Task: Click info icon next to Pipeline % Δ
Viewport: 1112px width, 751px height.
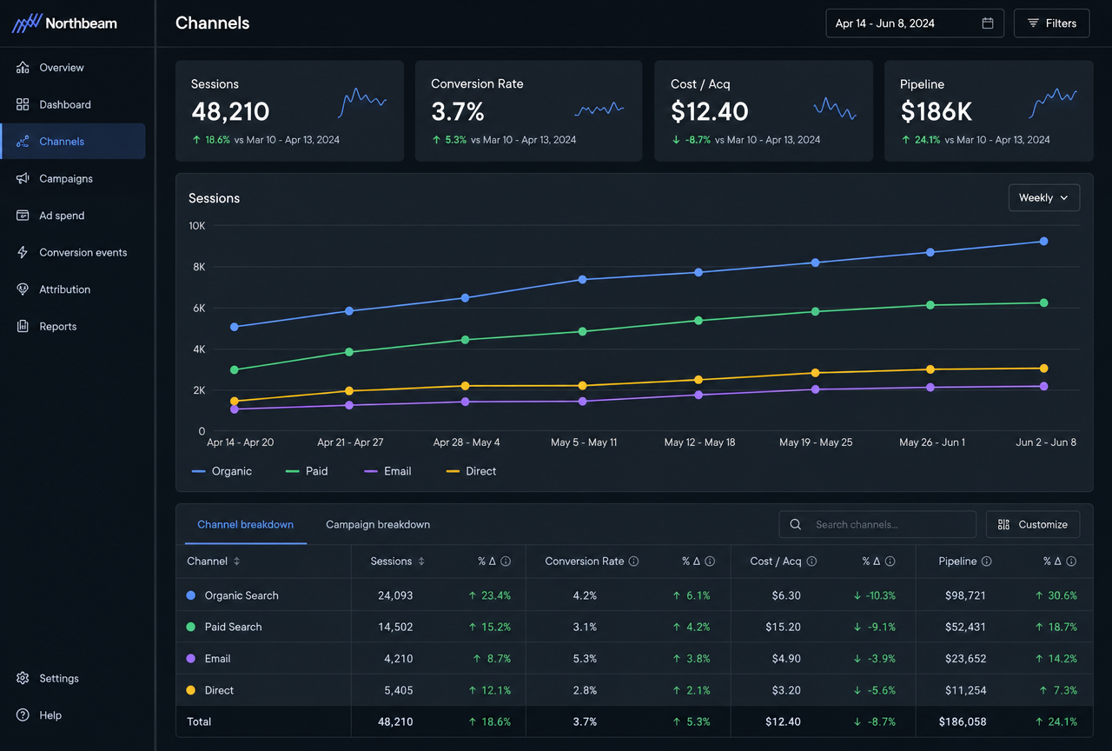Action: tap(1071, 562)
